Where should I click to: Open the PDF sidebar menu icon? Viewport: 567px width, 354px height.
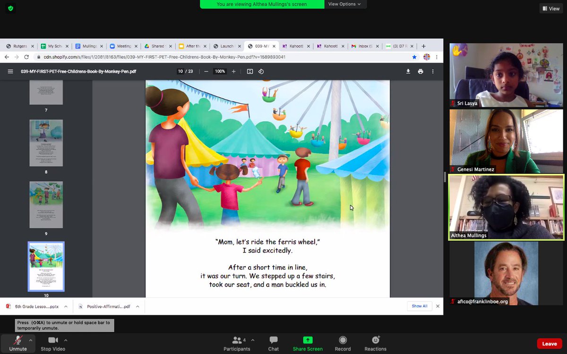click(10, 71)
